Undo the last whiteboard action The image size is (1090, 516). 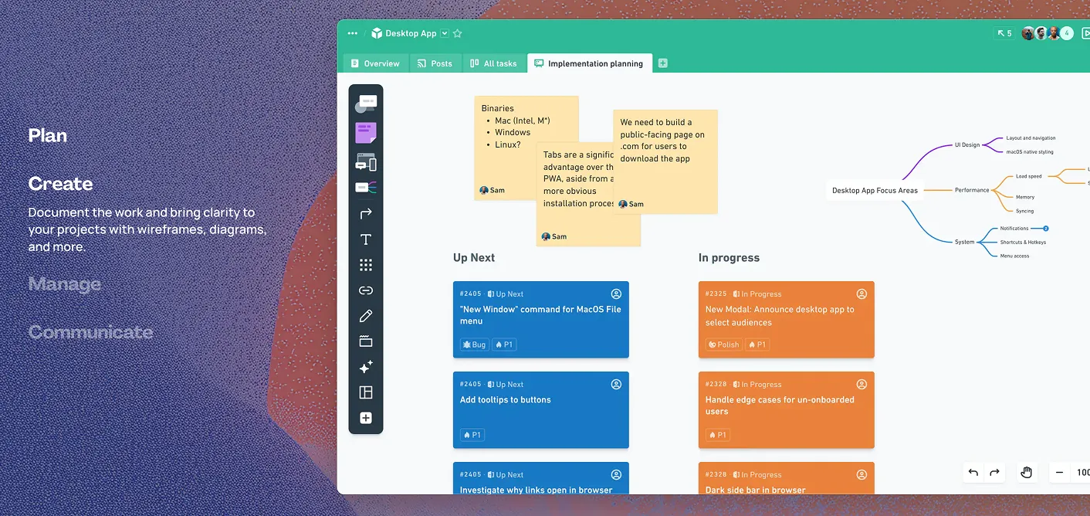click(x=973, y=473)
